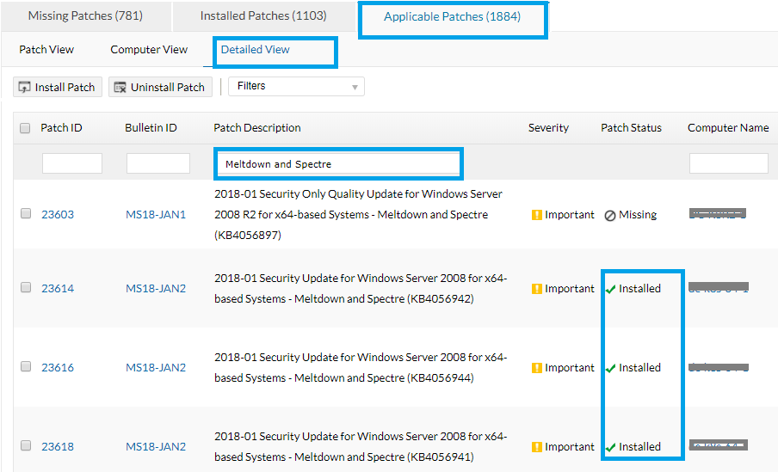
Task: Open the Installed Patches tab
Action: pos(263,16)
